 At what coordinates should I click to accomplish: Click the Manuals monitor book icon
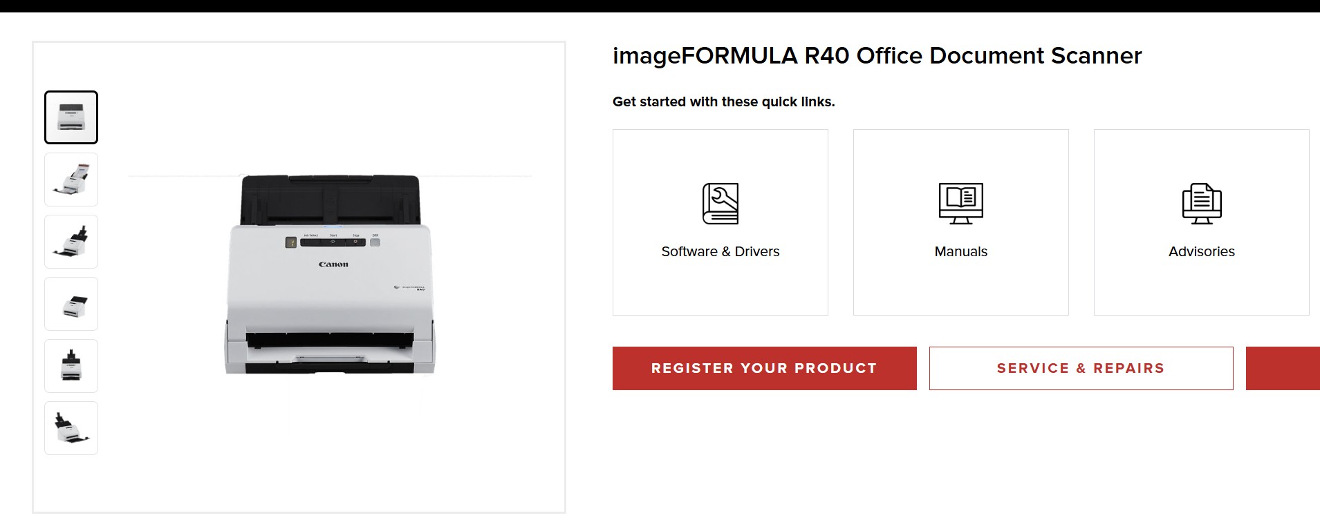point(961,204)
